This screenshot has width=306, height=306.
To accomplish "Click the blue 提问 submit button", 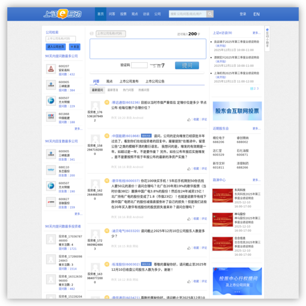I will pos(187,65).
